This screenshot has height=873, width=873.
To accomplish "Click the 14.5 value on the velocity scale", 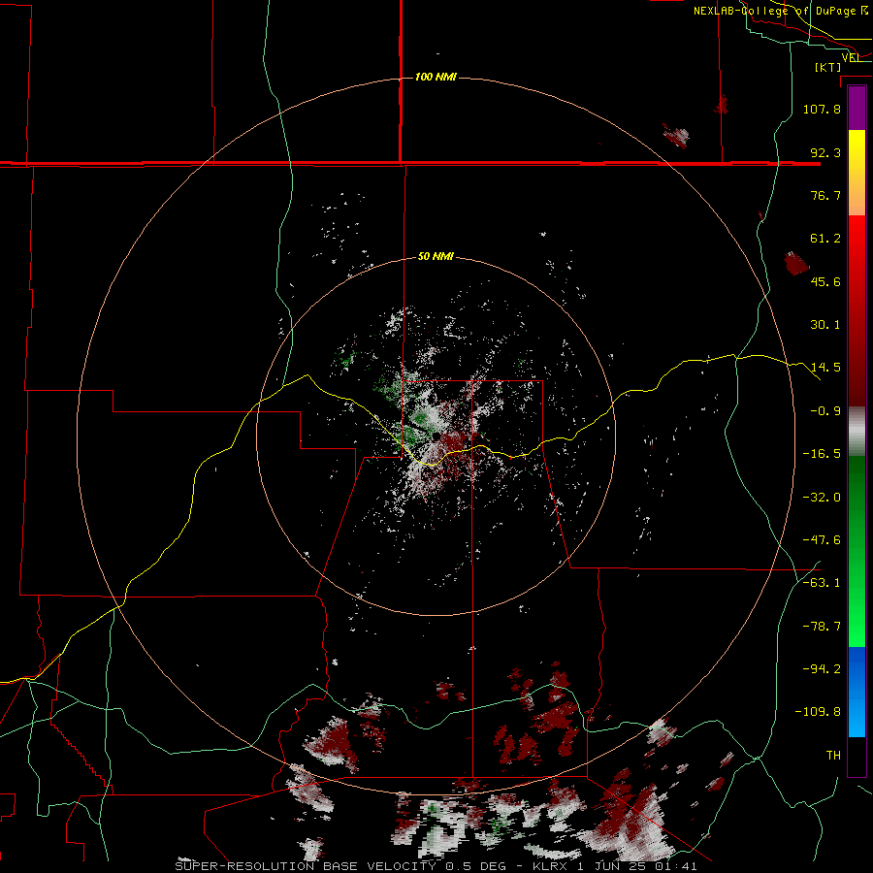I will (825, 368).
